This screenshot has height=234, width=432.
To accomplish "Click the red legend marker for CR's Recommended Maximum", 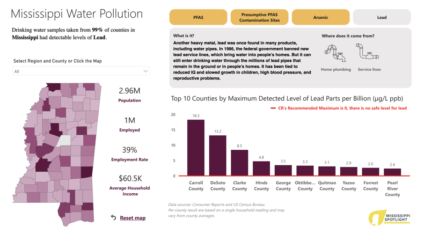I will [273, 108].
